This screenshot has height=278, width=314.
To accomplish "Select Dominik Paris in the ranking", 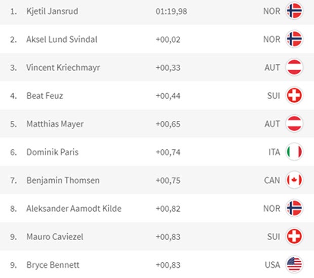I will point(52,152).
